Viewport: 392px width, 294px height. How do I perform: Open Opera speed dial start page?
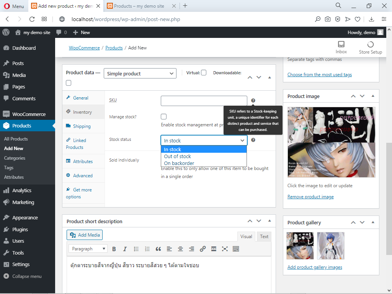click(44, 19)
